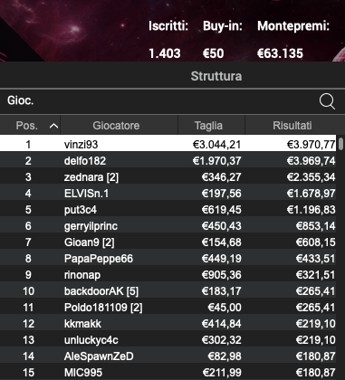
Task: Select player ELVISn.1 row
Action: point(168,193)
